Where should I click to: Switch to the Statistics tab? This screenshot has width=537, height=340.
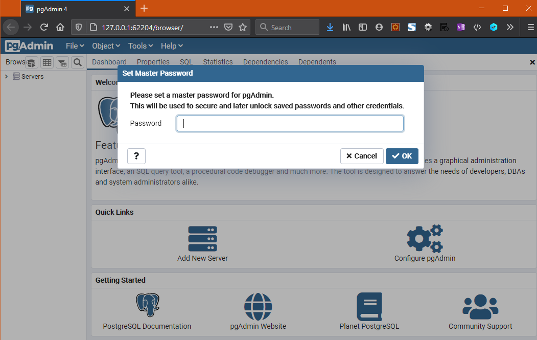218,62
